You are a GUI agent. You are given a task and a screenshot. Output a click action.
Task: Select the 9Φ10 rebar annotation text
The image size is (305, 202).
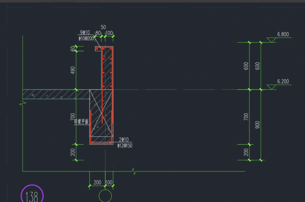point(84,32)
